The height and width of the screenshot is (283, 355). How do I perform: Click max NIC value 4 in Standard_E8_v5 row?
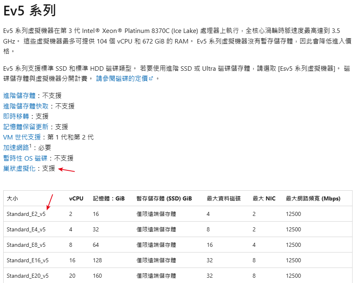click(x=254, y=245)
